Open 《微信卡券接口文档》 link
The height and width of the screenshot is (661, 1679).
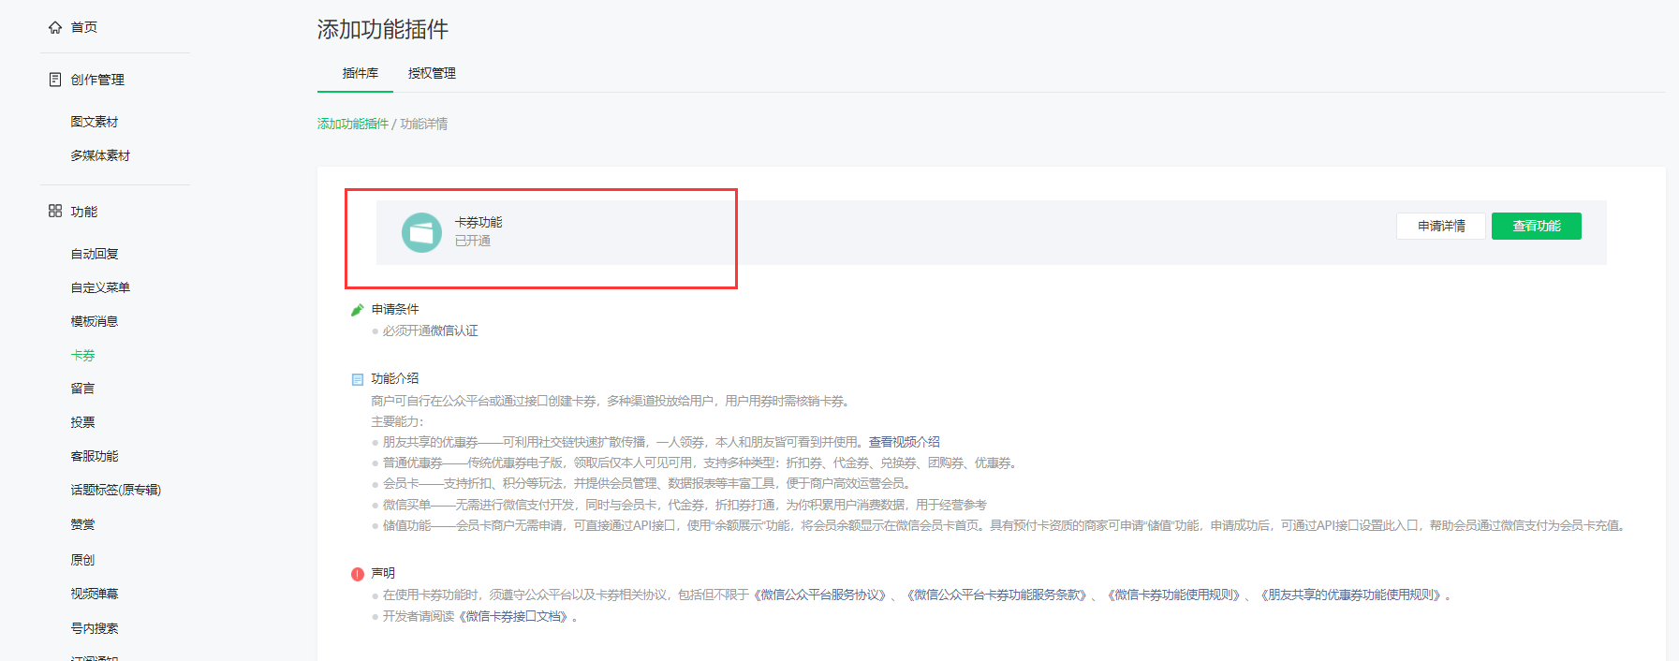point(515,617)
